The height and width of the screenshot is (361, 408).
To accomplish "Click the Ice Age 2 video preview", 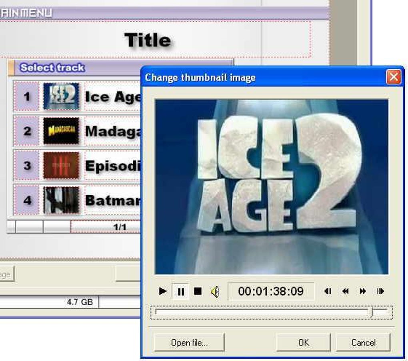I will pos(271,187).
